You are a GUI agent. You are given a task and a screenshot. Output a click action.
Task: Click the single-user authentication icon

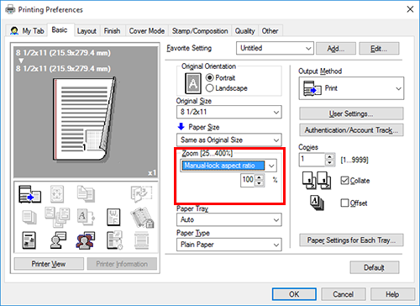tap(58, 240)
